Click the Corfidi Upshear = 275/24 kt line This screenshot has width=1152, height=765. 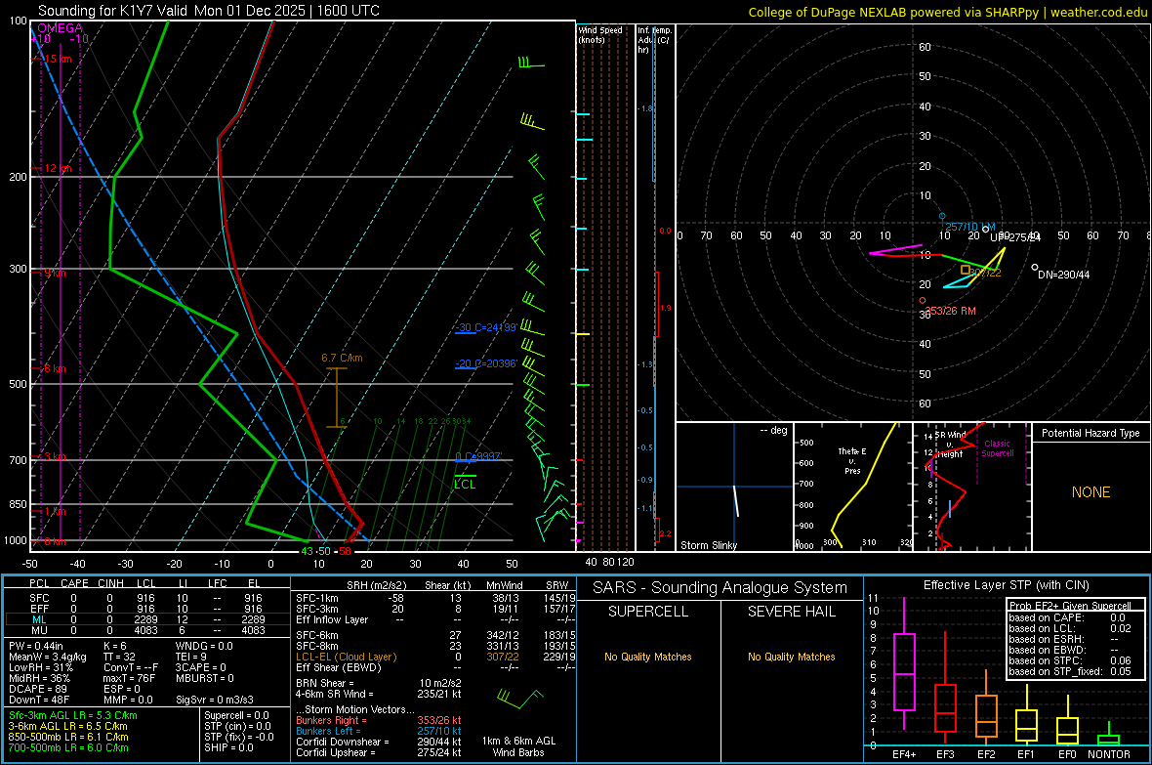point(379,752)
